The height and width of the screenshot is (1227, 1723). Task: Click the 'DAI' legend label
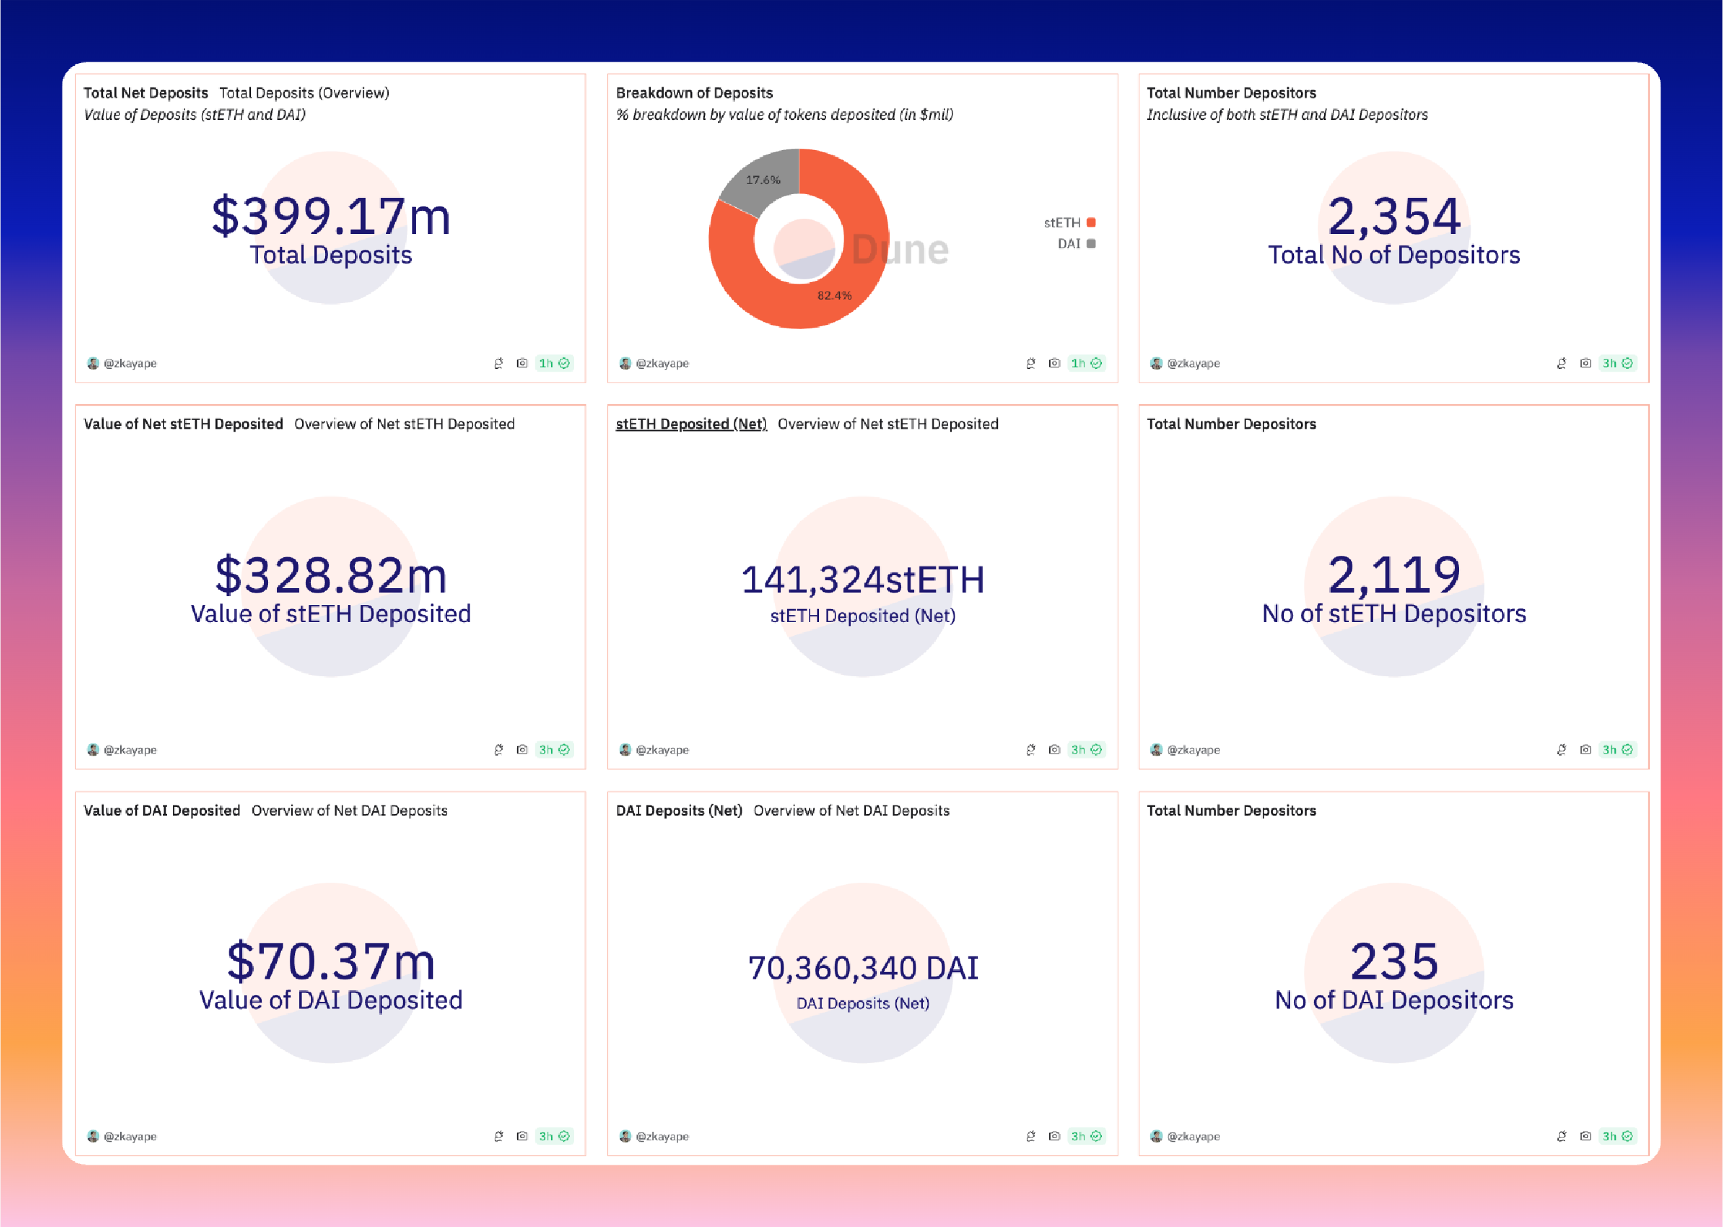click(x=1069, y=244)
